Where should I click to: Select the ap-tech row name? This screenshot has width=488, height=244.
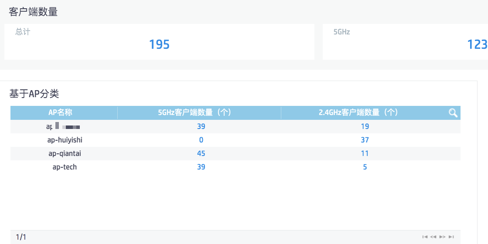point(65,167)
